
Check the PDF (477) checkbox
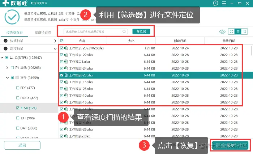click(18, 88)
